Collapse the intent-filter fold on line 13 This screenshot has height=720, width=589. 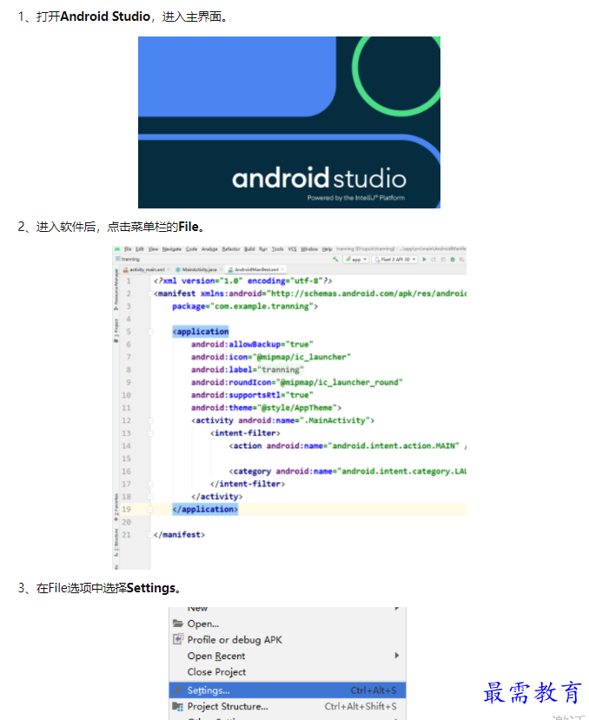[150, 433]
